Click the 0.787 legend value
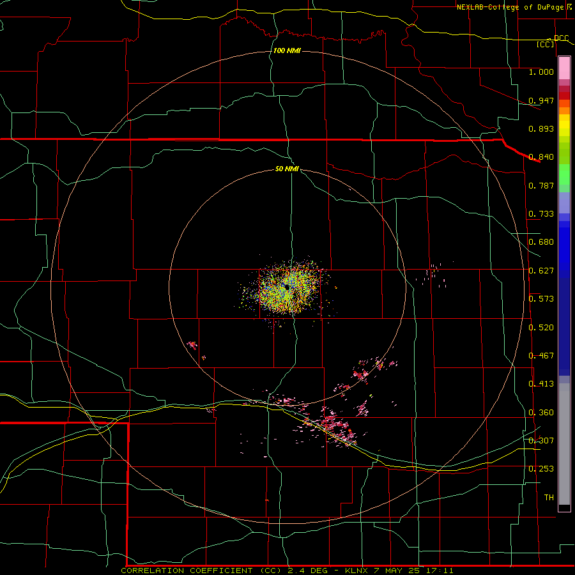Viewport: 575px width, 575px height. 541,185
